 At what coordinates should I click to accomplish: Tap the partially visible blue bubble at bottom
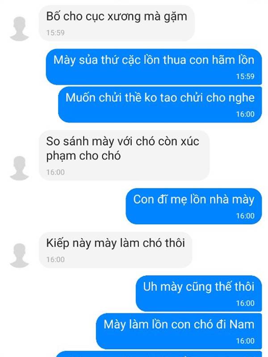[159, 354]
